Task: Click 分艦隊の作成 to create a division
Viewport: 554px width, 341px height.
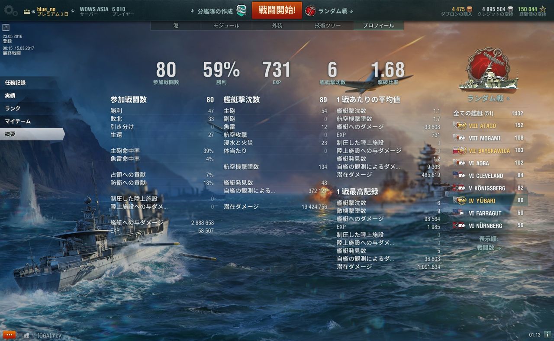Action: click(215, 11)
